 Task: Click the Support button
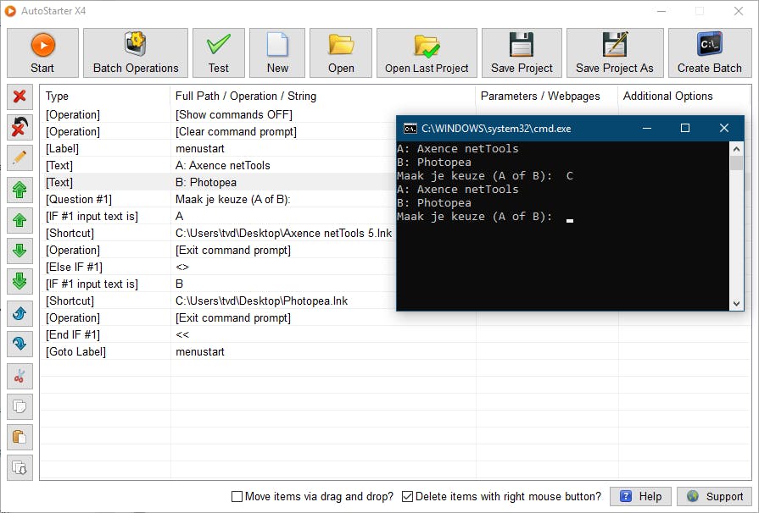click(714, 497)
